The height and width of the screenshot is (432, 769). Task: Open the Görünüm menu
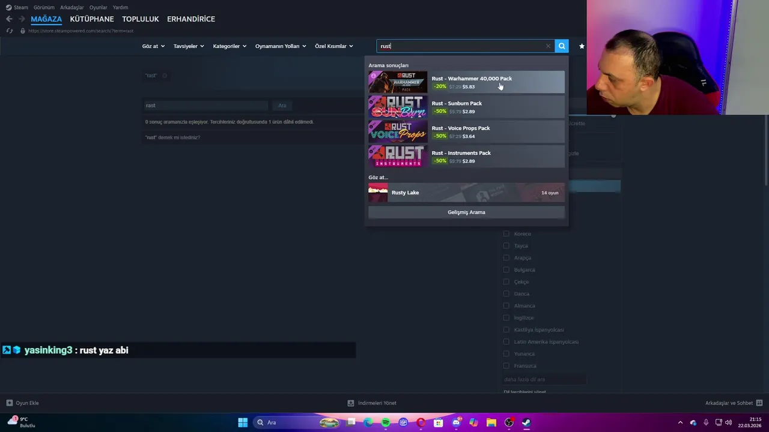44,7
